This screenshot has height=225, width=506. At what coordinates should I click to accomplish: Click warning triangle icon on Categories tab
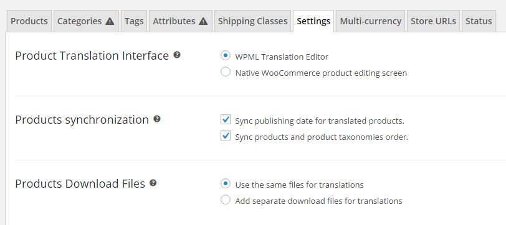[110, 22]
